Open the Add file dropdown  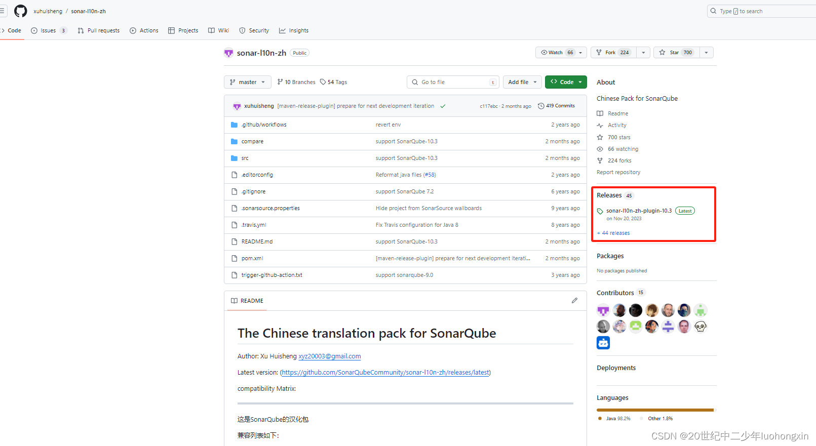pyautogui.click(x=522, y=82)
